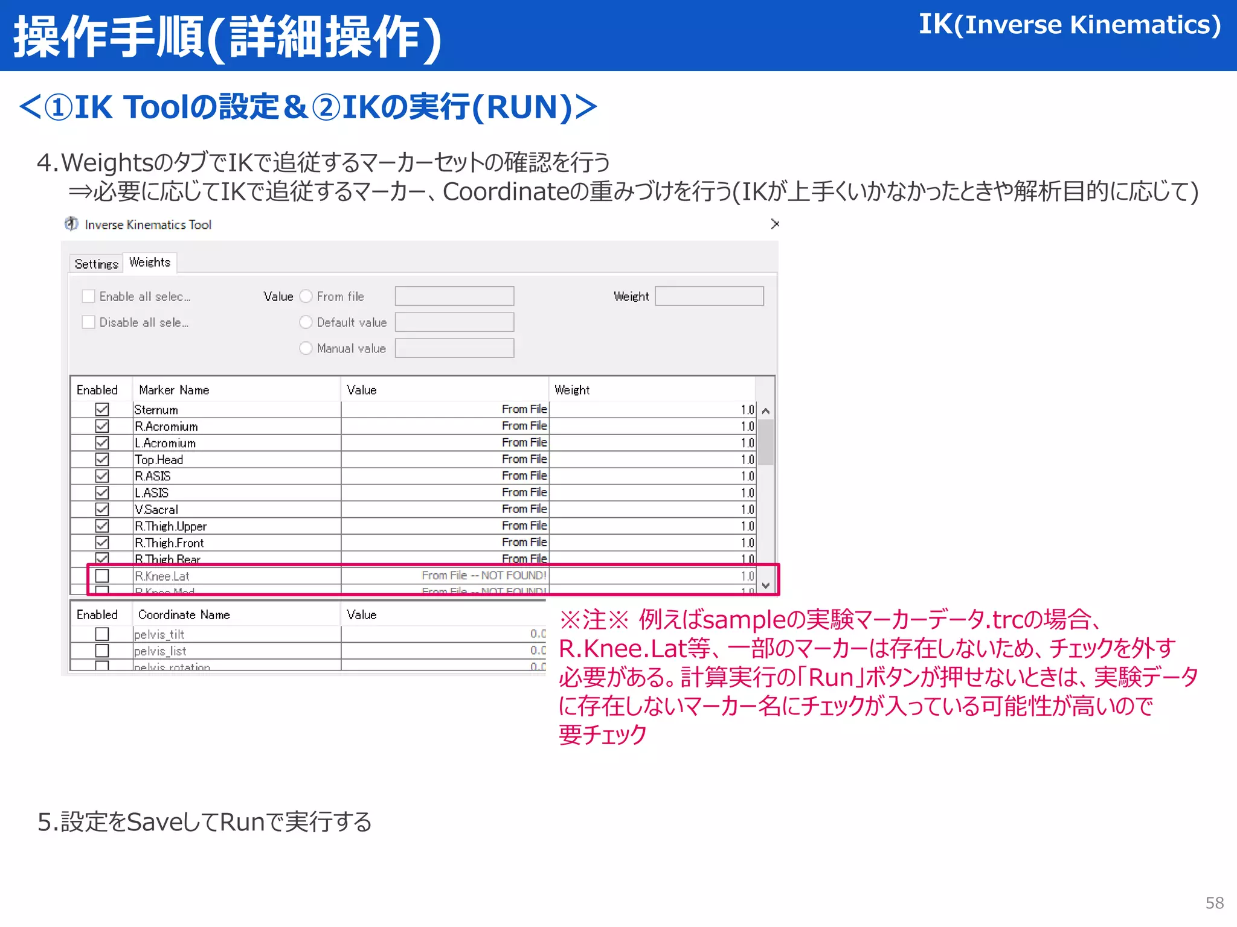This screenshot has width=1237, height=927.
Task: Click the Sternum weight 1.0 cell
Action: [652, 409]
